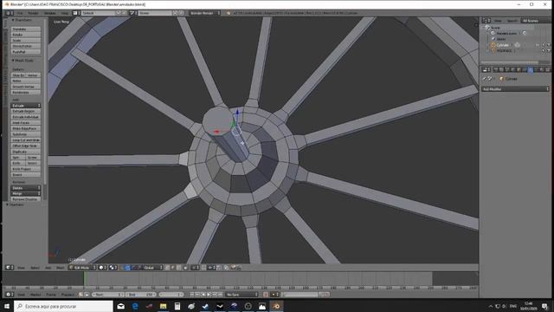
Task: Open Mail from the taskbar
Action: pyautogui.click(x=121, y=306)
